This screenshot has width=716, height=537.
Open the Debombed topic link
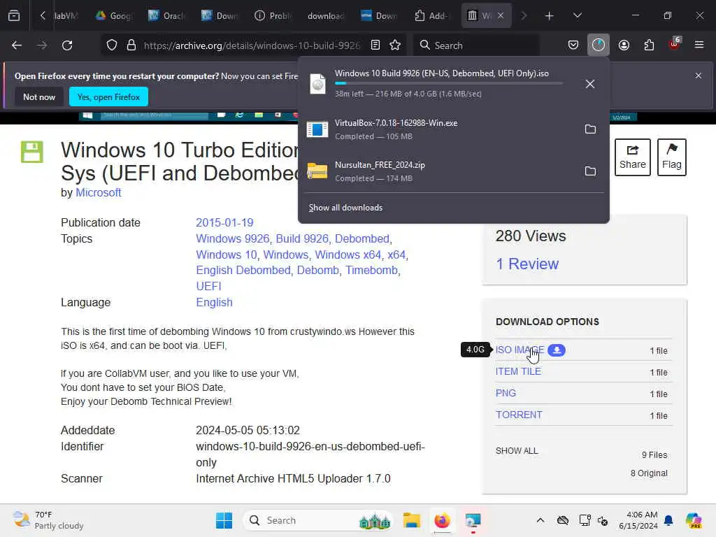click(362, 239)
